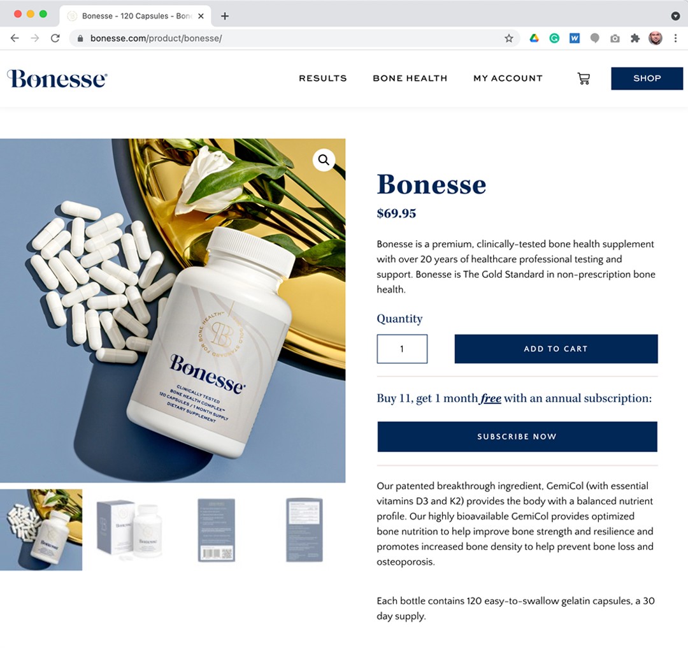Image resolution: width=688 pixels, height=661 pixels.
Task: Open the puzzle-piece Extensions menu
Action: click(635, 38)
